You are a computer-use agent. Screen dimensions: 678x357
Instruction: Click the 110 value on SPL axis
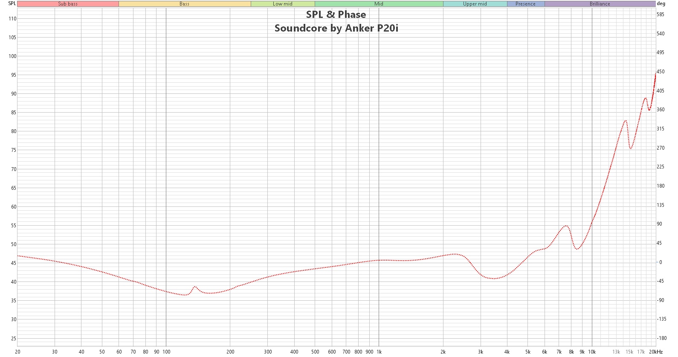[x=12, y=19]
